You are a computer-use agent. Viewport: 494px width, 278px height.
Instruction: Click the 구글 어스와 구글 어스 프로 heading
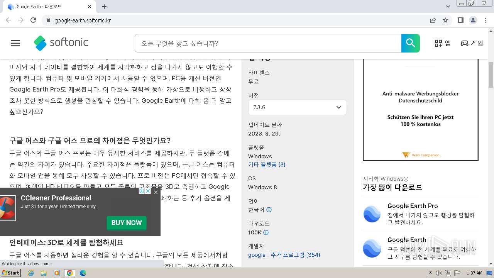click(x=90, y=140)
